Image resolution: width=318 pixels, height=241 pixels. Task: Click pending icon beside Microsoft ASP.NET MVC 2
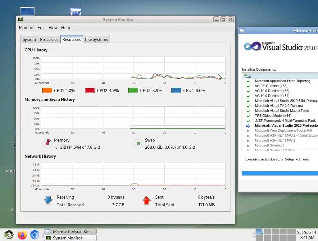click(248, 141)
